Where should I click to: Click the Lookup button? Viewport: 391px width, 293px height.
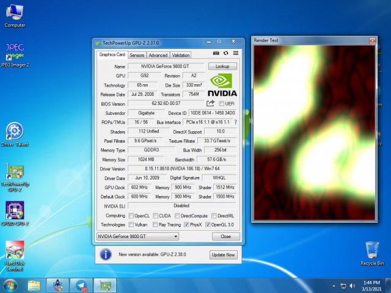pyautogui.click(x=222, y=66)
